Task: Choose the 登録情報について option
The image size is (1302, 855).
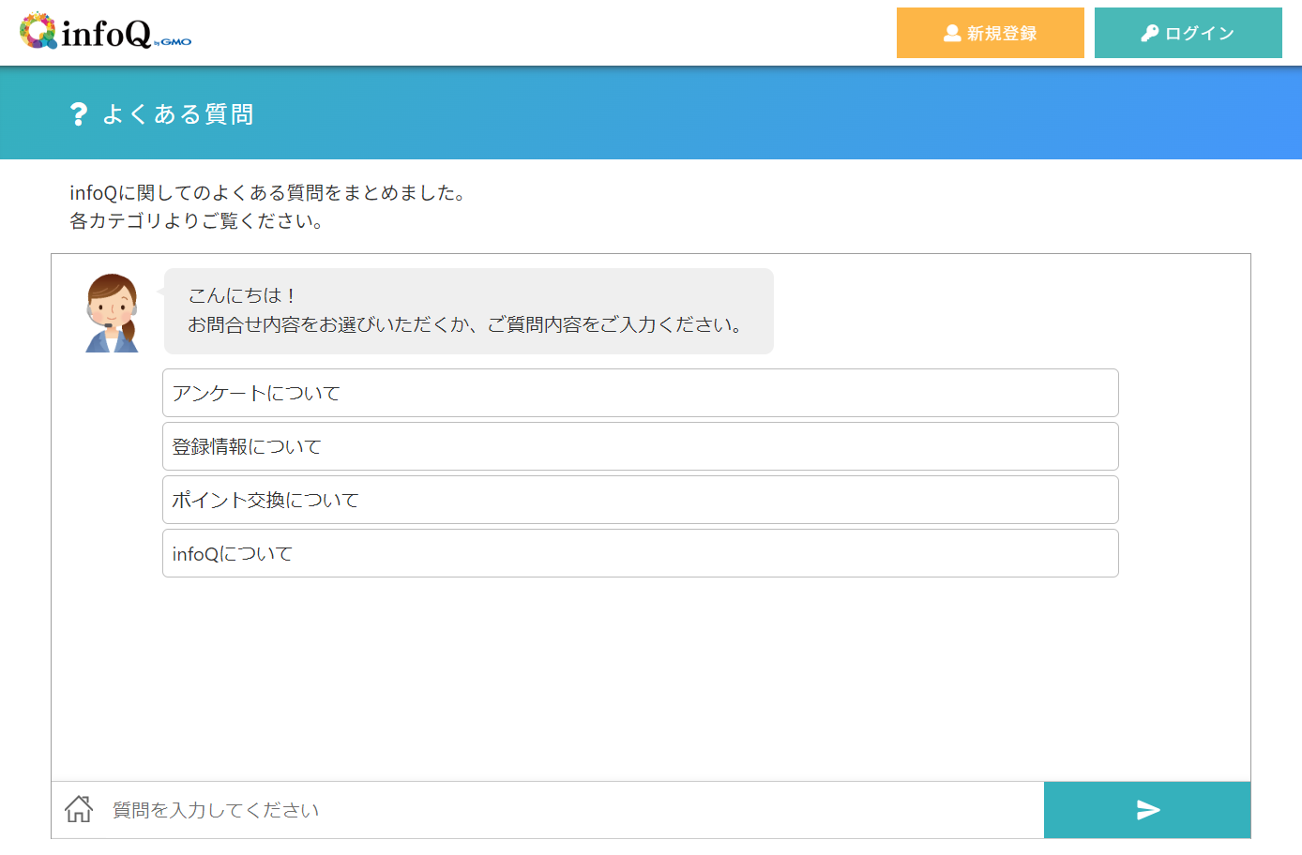Action: (640, 446)
